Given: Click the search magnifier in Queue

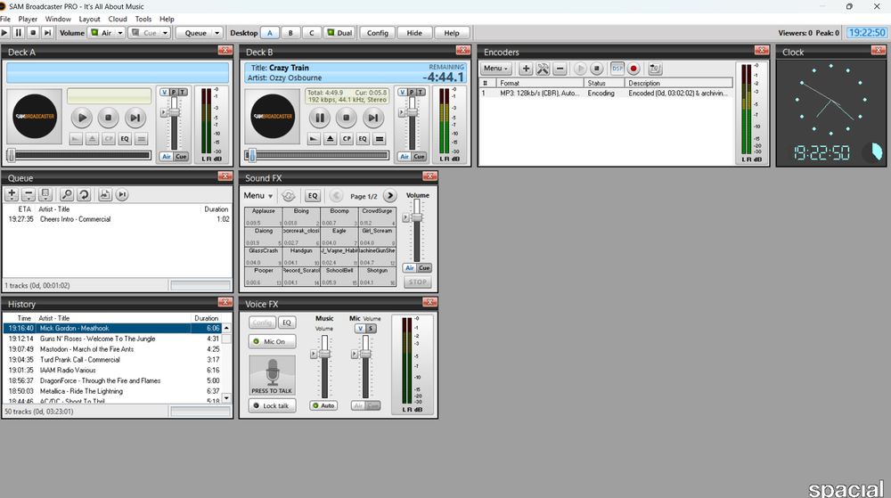Looking at the screenshot, I should 67,195.
